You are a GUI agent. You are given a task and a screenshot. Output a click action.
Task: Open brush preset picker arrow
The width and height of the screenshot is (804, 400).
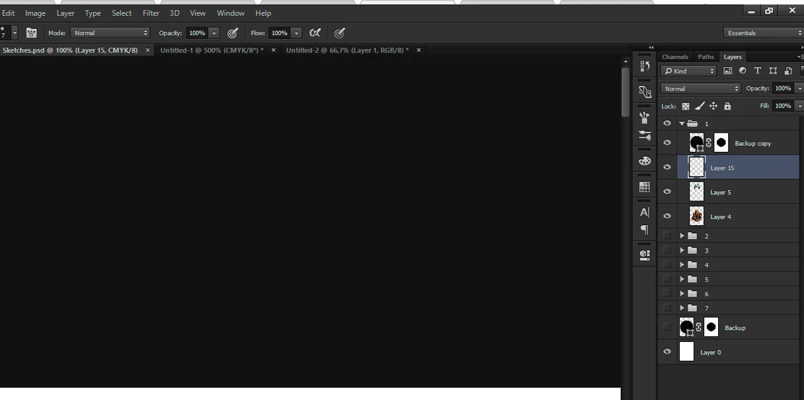coord(15,32)
